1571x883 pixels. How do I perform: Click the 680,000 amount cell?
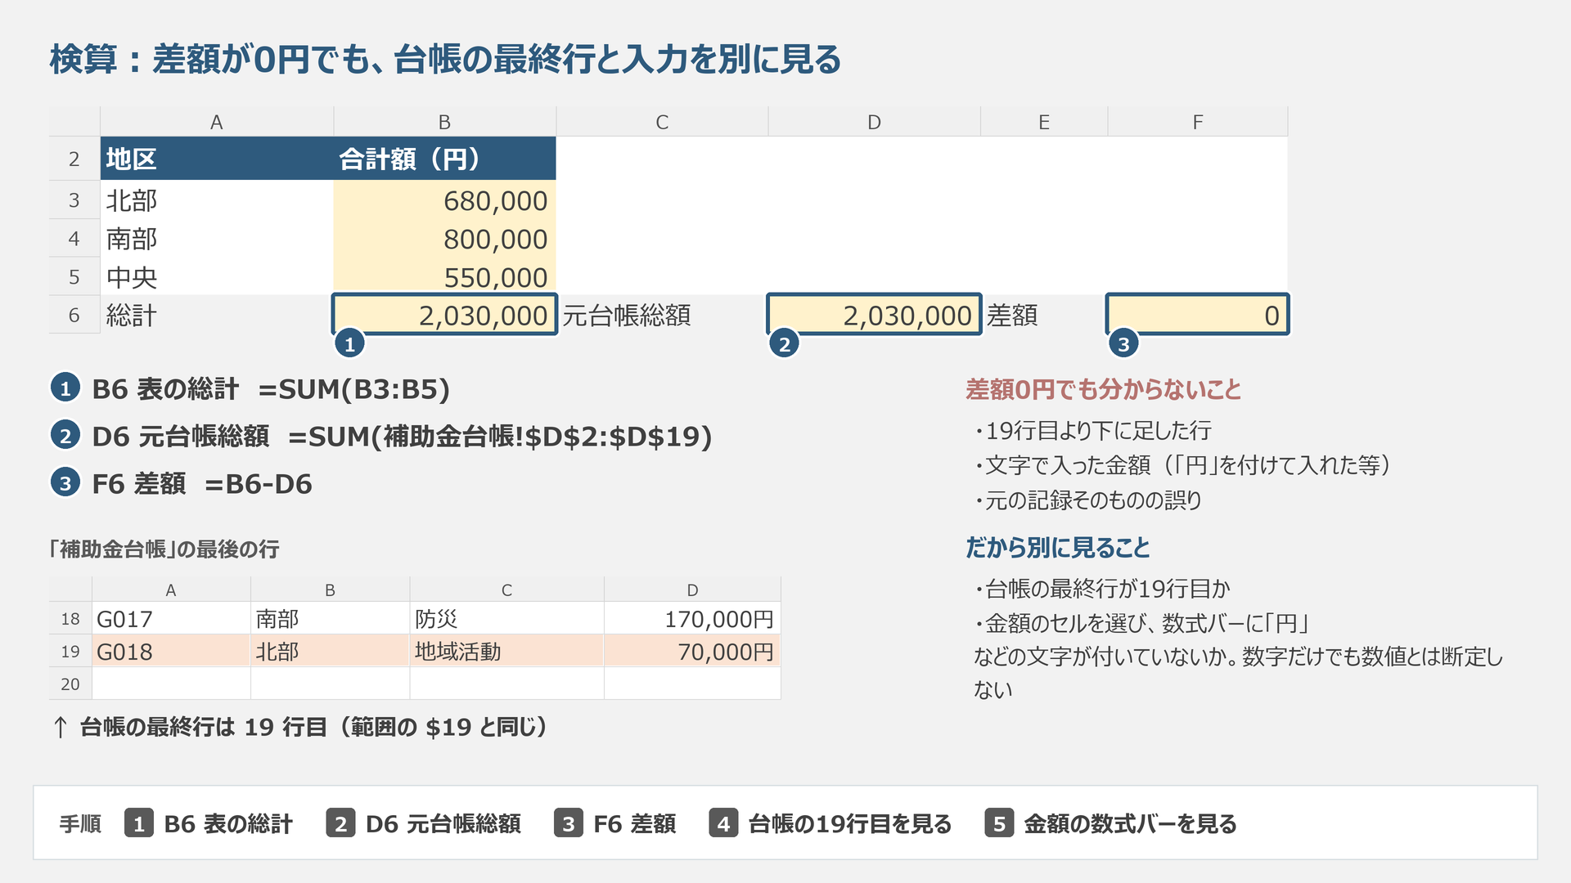tap(444, 200)
